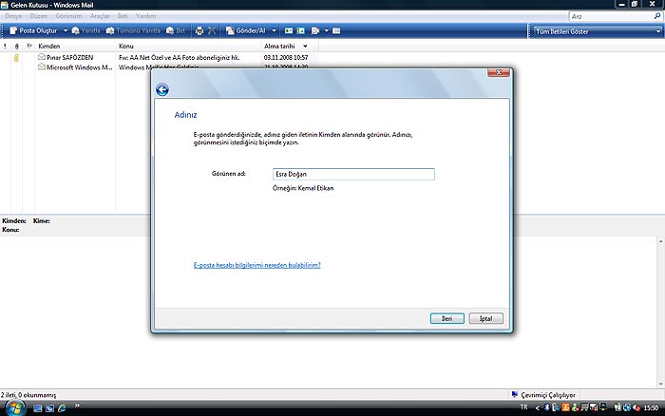The height and width of the screenshot is (416, 665).
Task: Open the Düzen menu
Action: click(x=39, y=16)
